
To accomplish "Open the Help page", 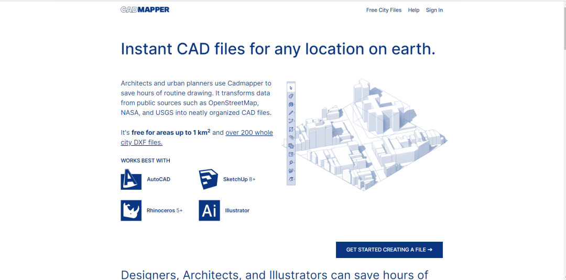I will coord(413,10).
